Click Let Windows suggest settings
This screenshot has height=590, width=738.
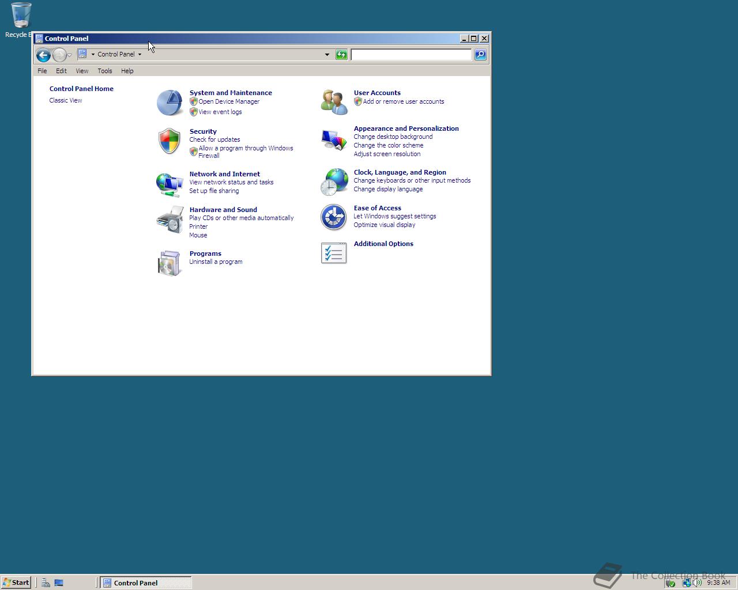tap(395, 216)
